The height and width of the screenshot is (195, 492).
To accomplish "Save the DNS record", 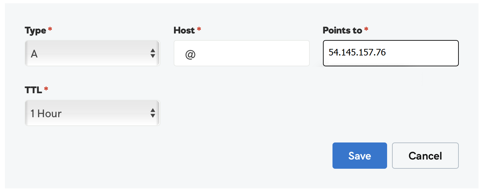I will pyautogui.click(x=359, y=156).
